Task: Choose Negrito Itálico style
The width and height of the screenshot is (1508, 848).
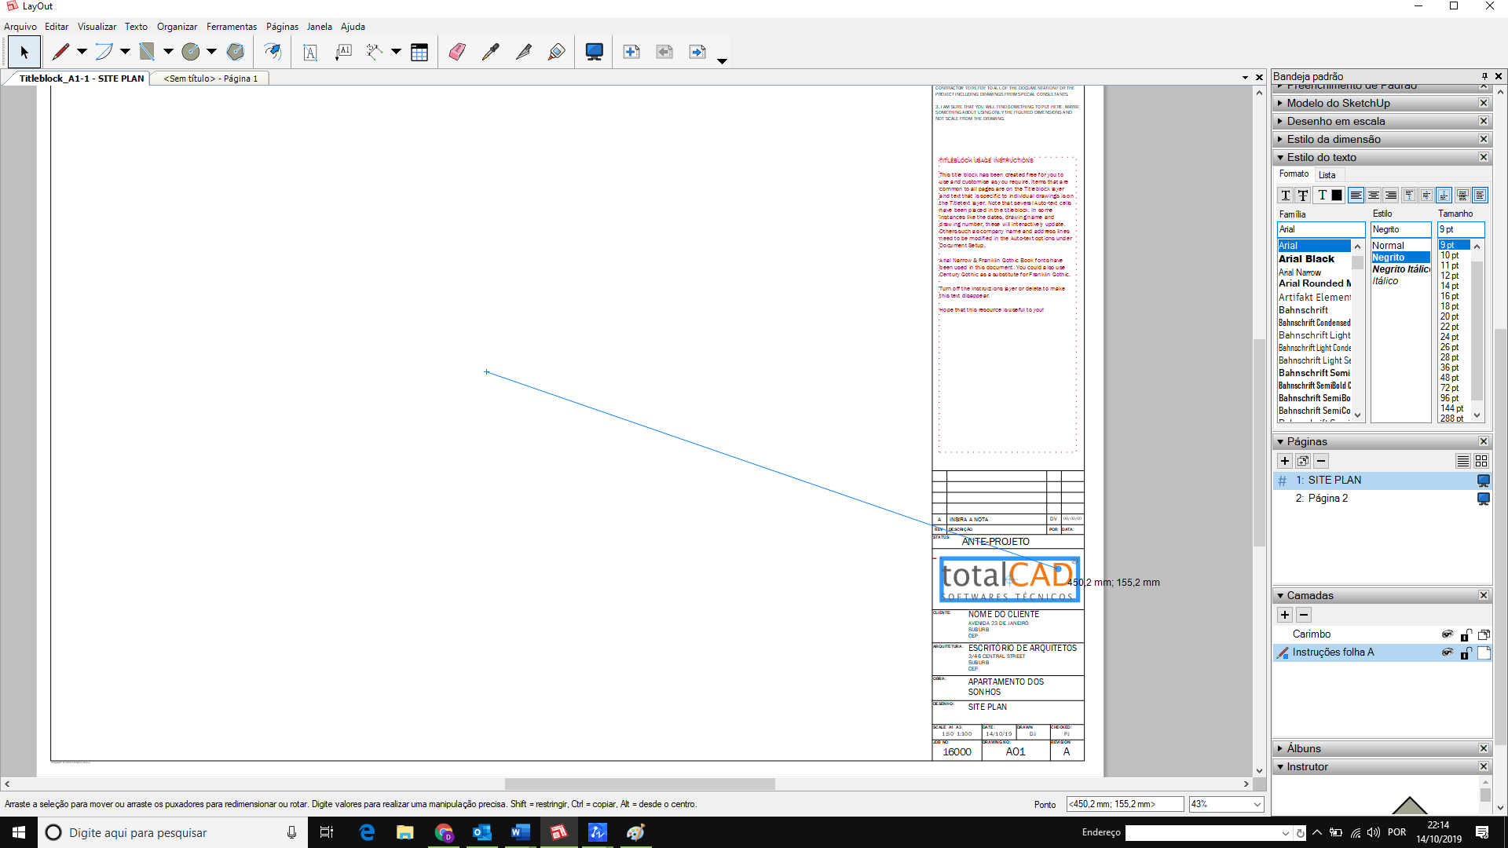Action: [x=1401, y=269]
